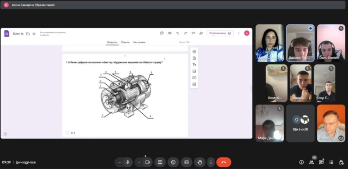Open audio settings three-dot button

[119, 162]
